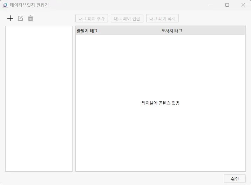Sort by the 도착지 태그 column header
Image resolution: width=251 pixels, height=185 pixels.
click(171, 31)
